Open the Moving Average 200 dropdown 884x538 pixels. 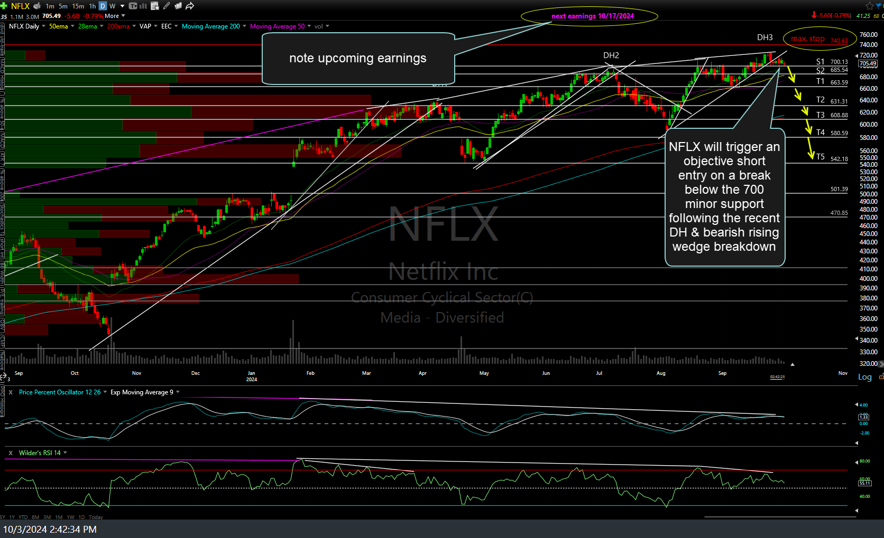click(244, 26)
